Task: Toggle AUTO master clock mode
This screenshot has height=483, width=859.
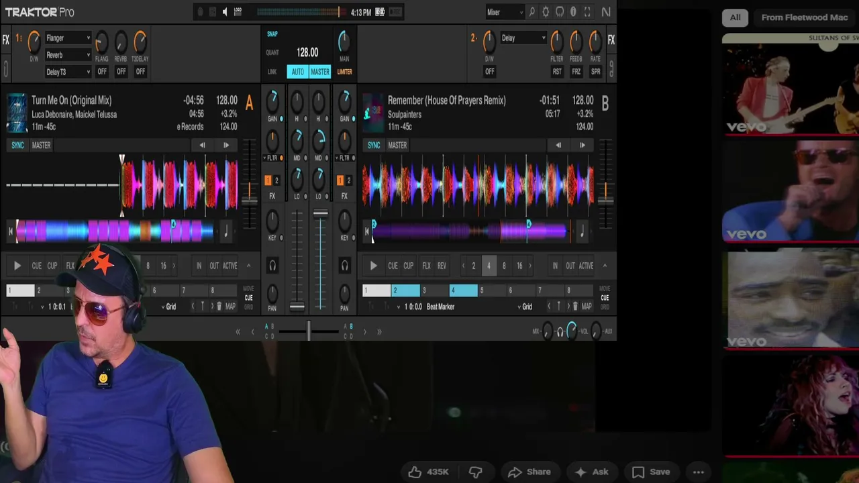Action: point(297,72)
